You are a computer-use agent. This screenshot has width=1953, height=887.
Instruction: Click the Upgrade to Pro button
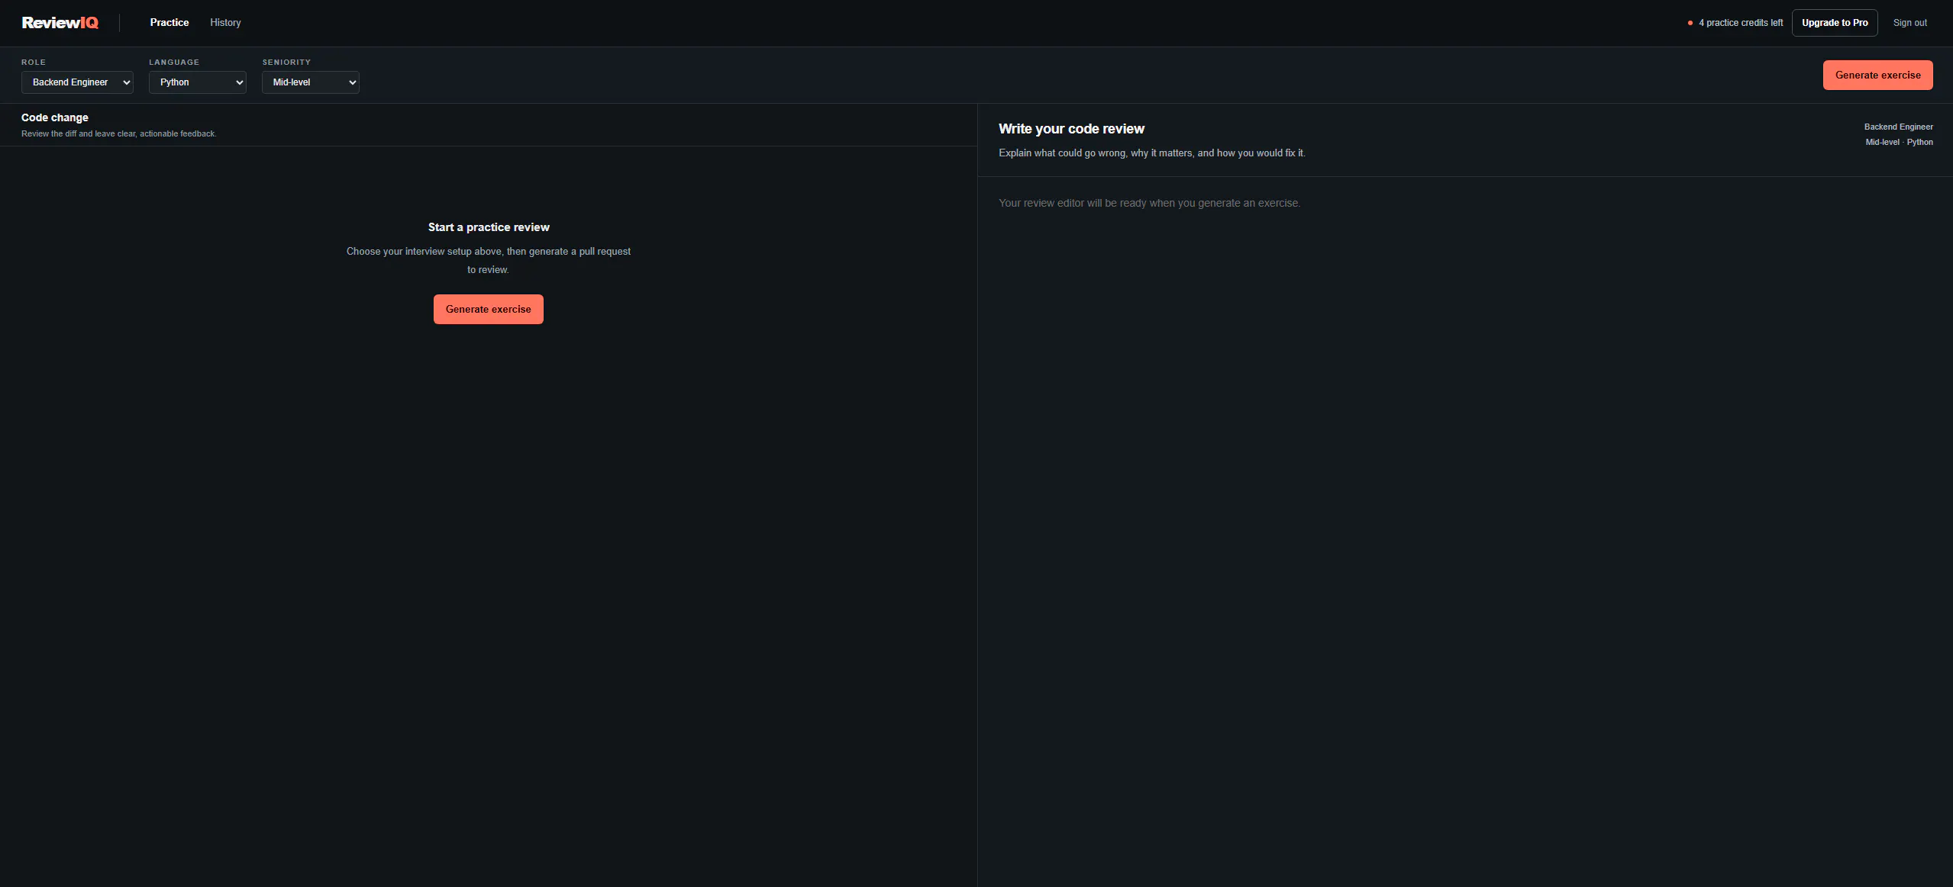point(1835,23)
